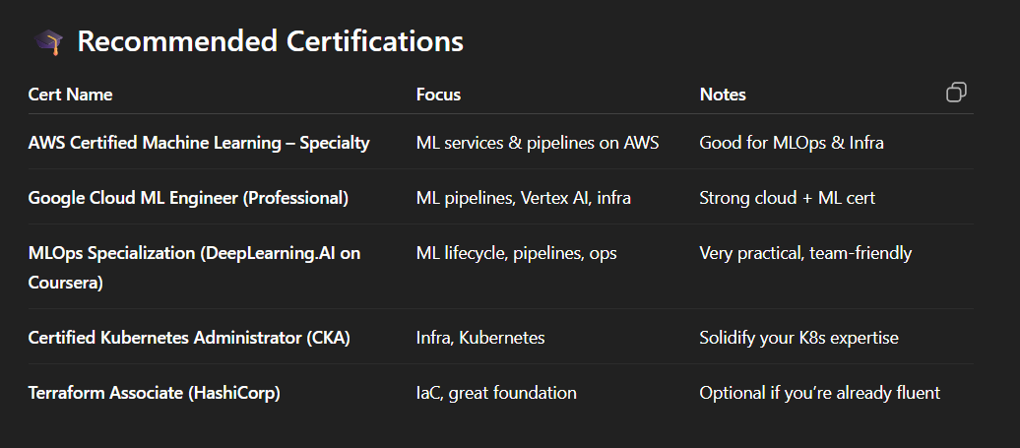Select 'Very practical, team-friendly' note
Image resolution: width=1020 pixels, height=448 pixels.
click(805, 253)
